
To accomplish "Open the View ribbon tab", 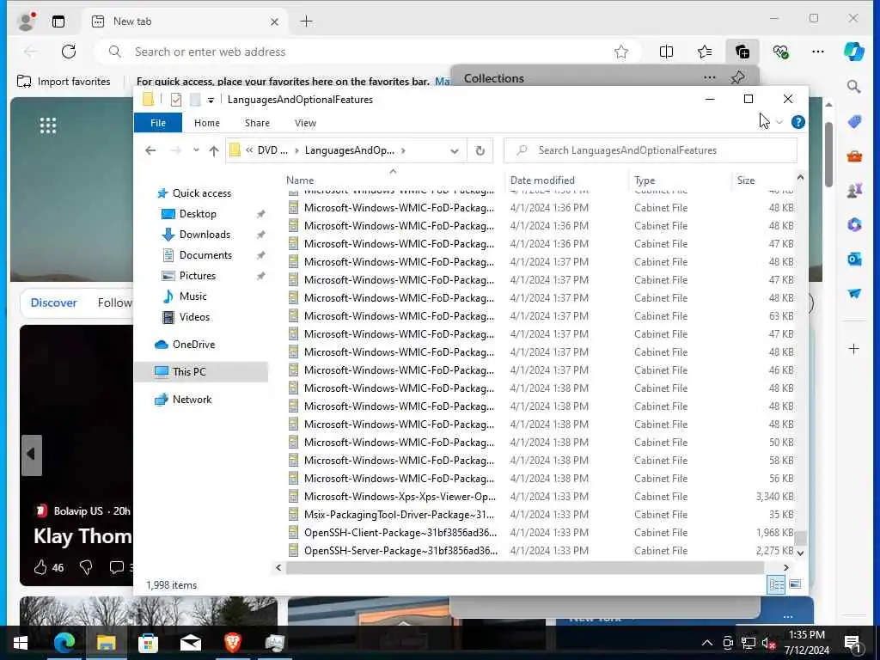I will 305,123.
